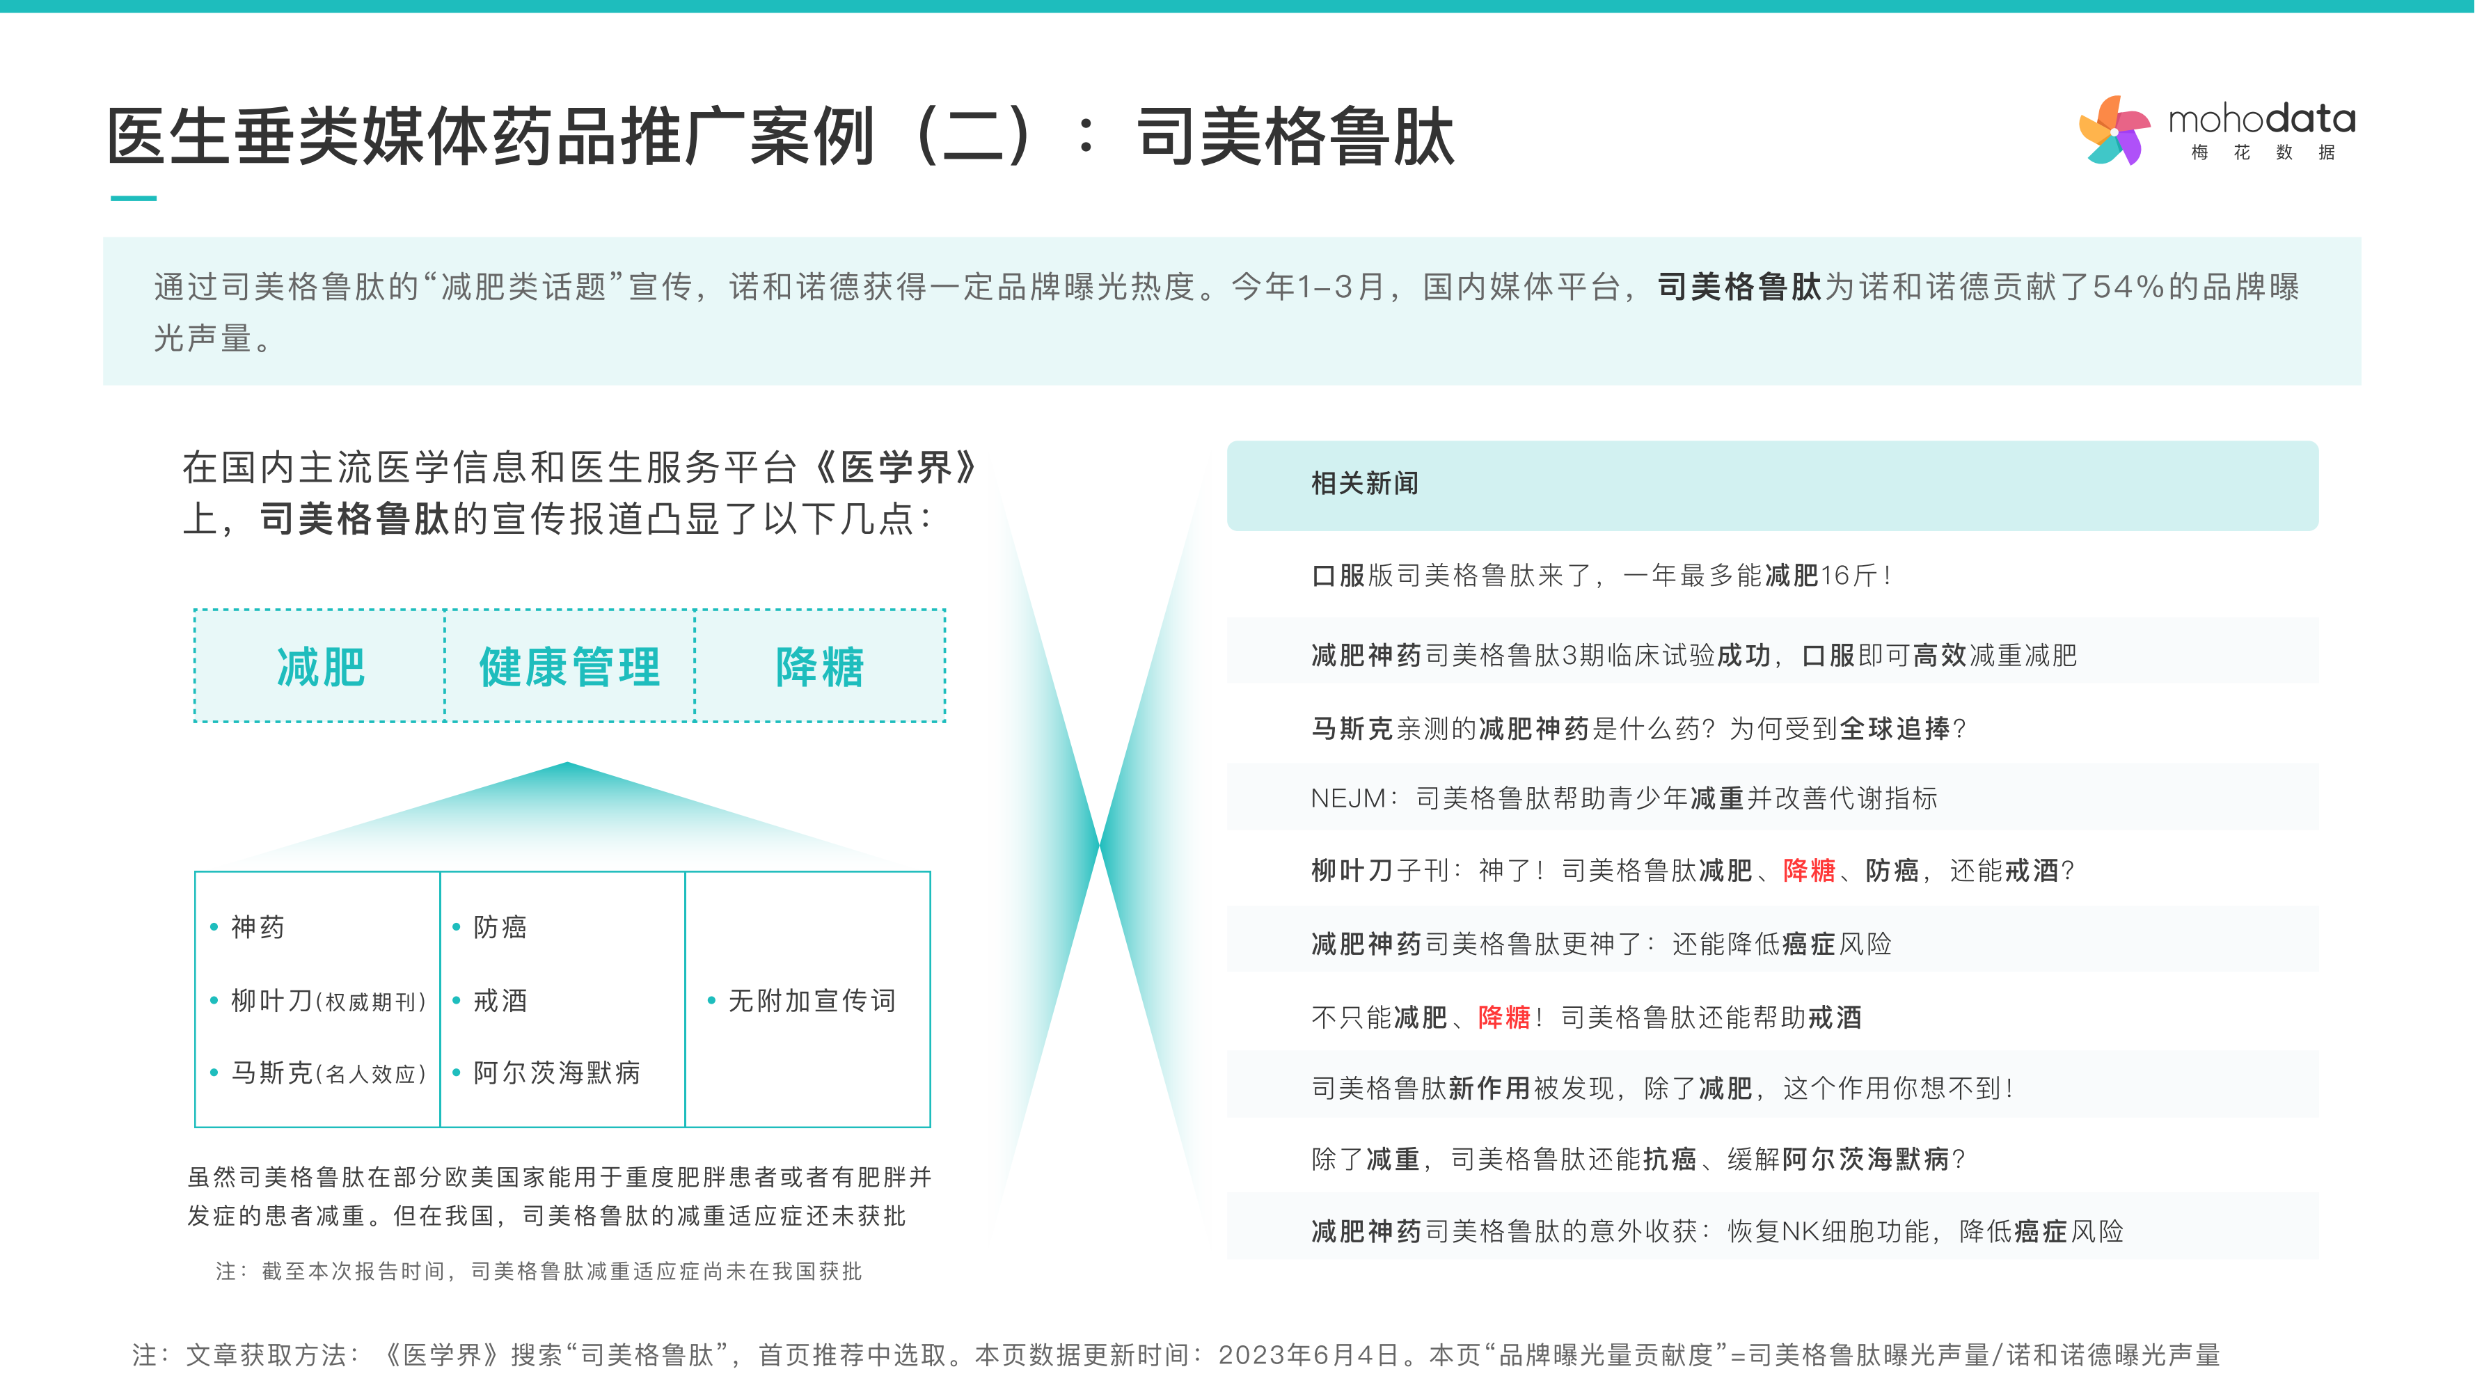Open headline about 3期临床试验成功
2475x1392 pixels.
pos(1693,655)
